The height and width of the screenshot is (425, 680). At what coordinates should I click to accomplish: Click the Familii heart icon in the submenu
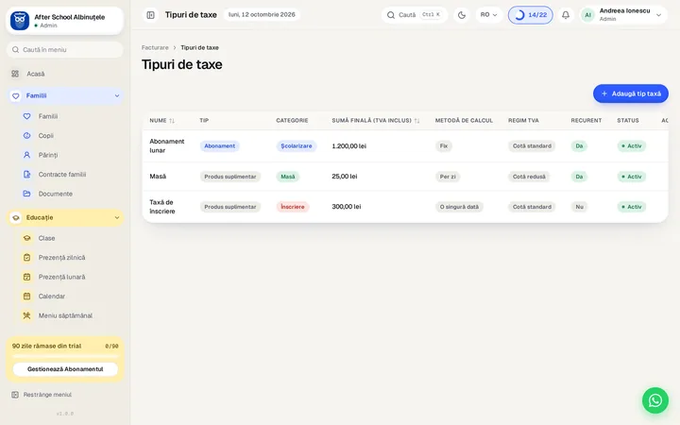(x=26, y=116)
